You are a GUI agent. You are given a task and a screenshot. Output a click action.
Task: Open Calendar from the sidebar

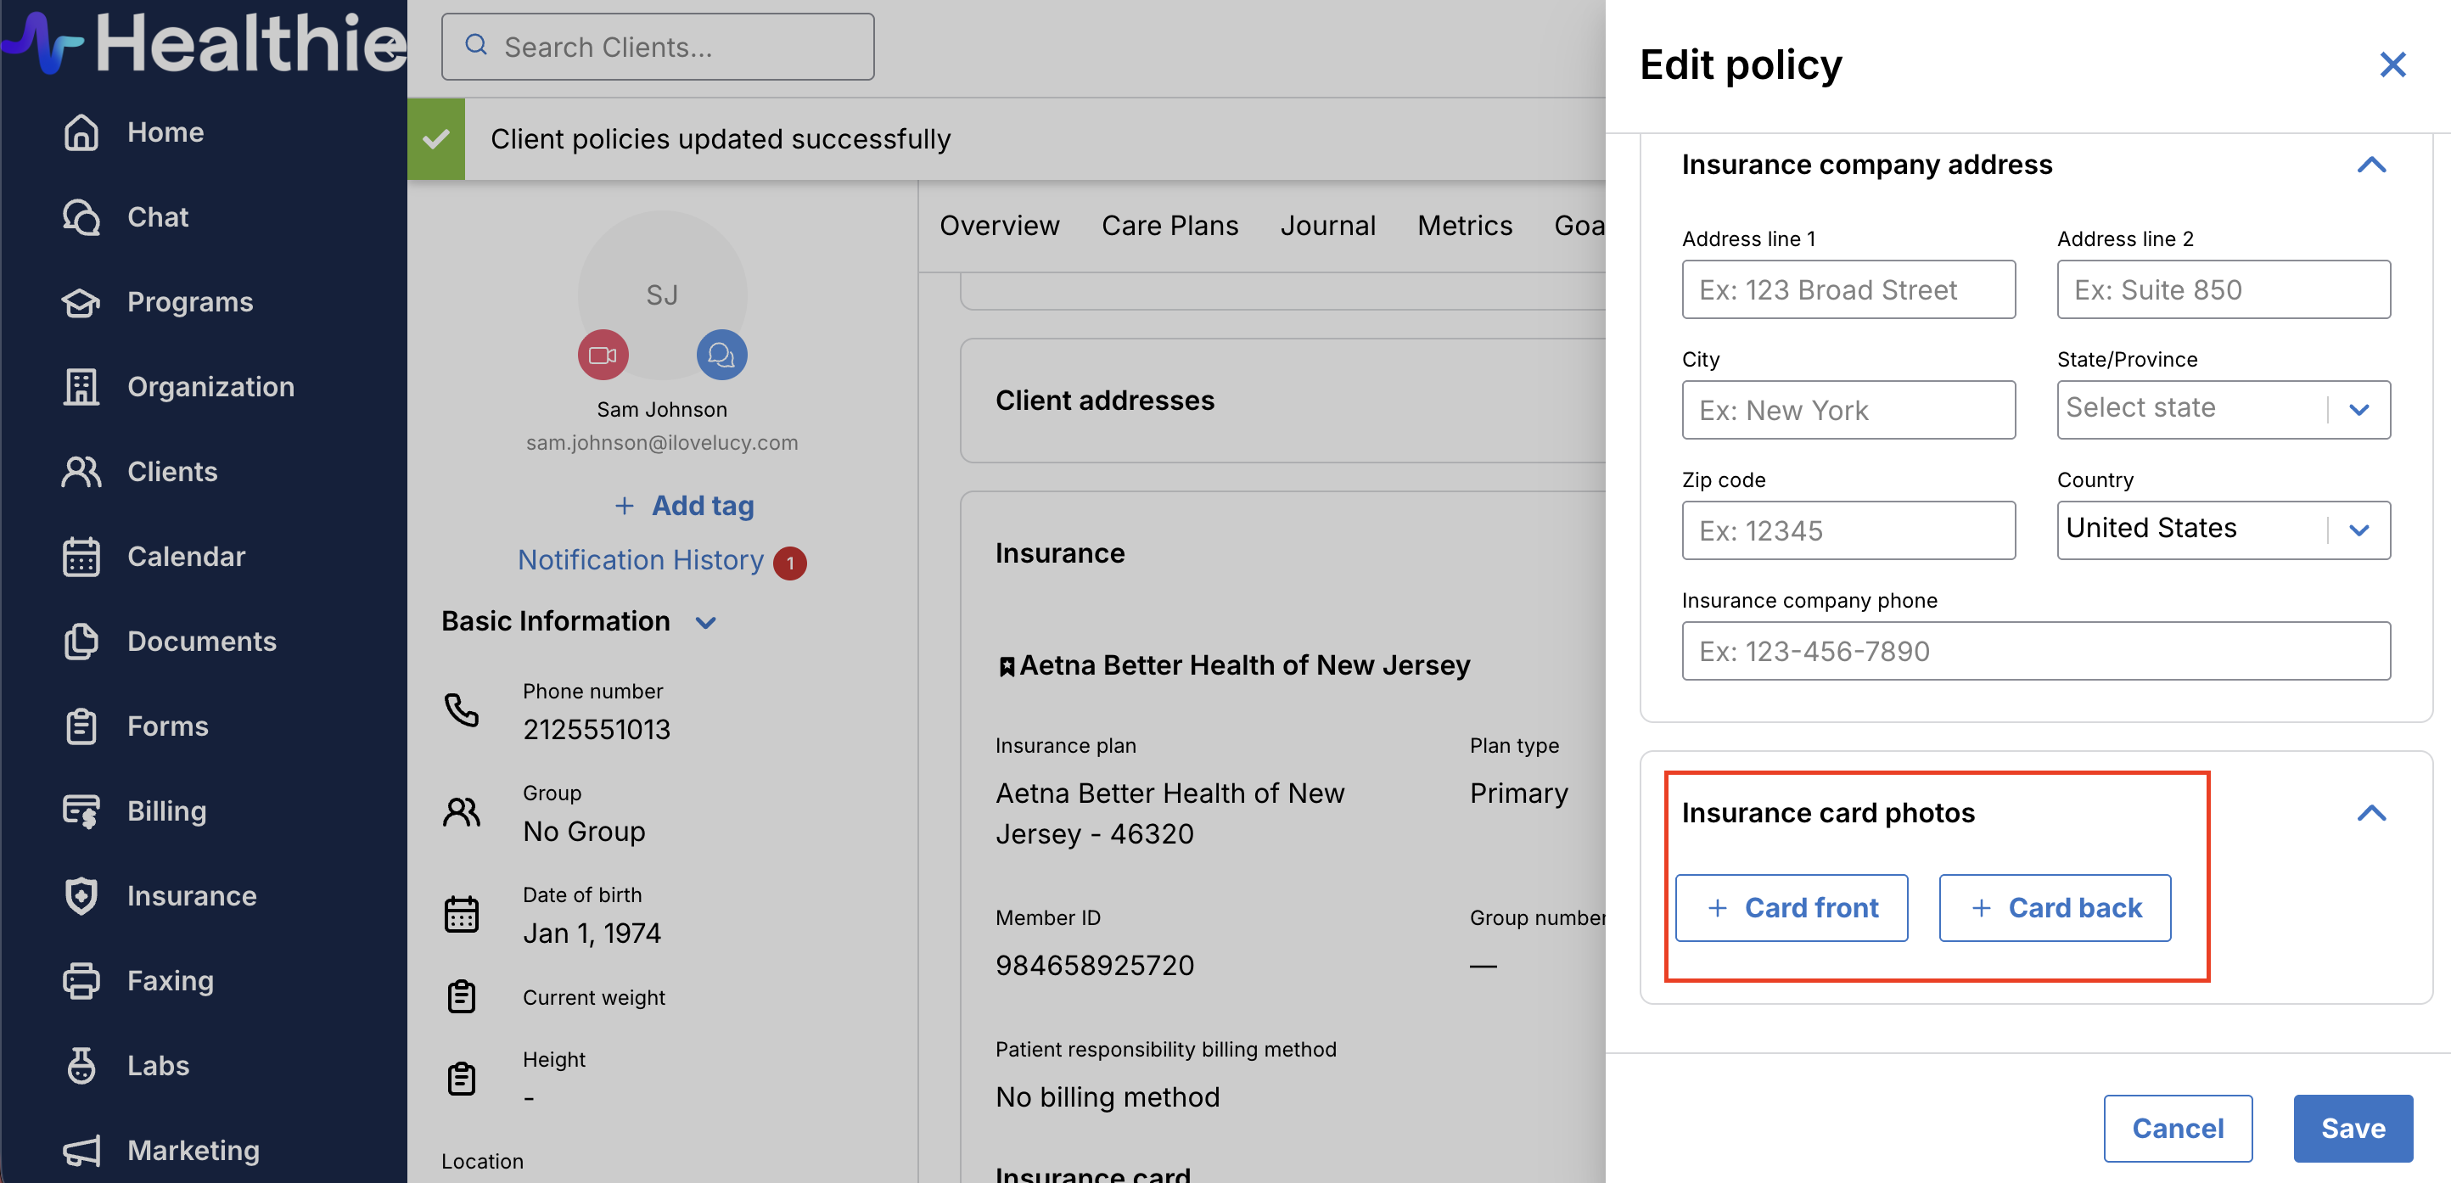81,557
